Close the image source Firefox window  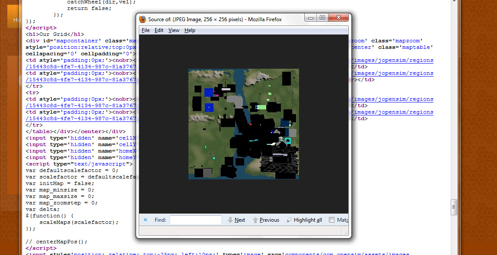338,18
